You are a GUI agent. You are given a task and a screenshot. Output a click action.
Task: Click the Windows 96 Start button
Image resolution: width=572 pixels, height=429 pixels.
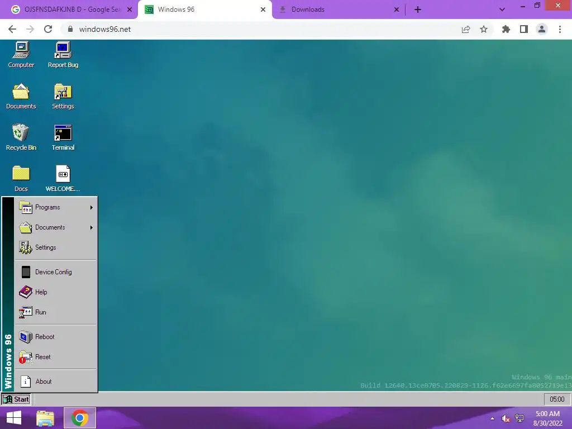pos(16,399)
